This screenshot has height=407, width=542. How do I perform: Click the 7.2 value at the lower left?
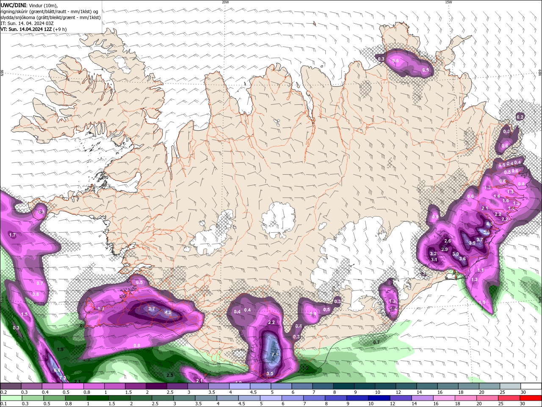tap(63, 378)
